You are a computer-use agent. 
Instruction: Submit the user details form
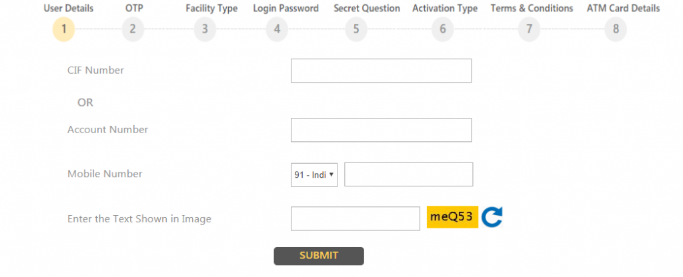click(x=319, y=256)
